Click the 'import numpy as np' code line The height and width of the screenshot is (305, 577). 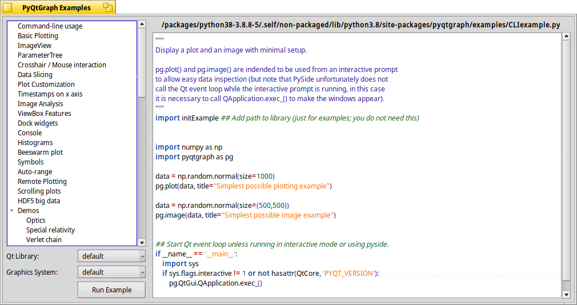coord(189,147)
